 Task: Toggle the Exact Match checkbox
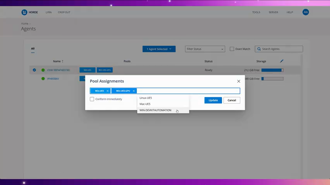(x=232, y=49)
